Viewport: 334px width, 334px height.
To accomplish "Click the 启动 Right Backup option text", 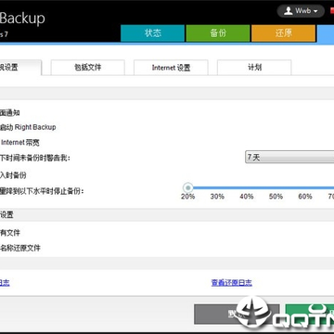I will click(x=28, y=127).
